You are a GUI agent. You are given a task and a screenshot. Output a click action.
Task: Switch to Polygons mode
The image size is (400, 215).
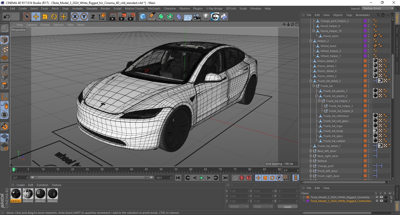point(4,85)
